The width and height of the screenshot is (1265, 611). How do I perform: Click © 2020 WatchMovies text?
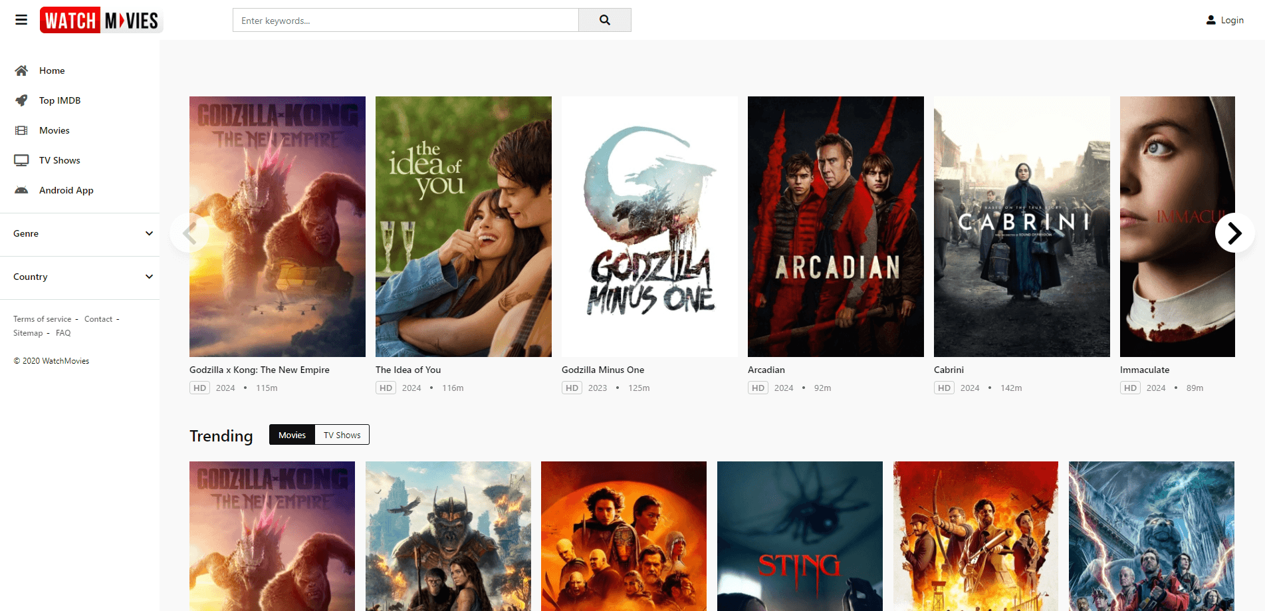[51, 361]
